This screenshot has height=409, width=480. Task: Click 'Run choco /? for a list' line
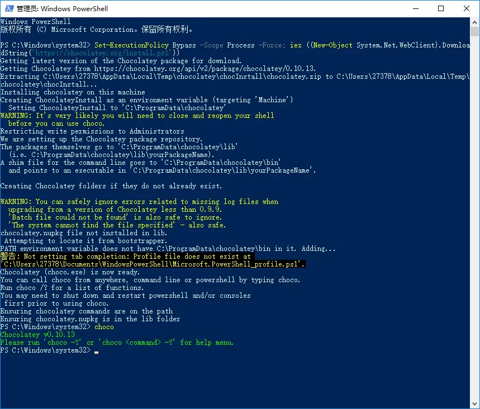pyautogui.click(x=72, y=288)
